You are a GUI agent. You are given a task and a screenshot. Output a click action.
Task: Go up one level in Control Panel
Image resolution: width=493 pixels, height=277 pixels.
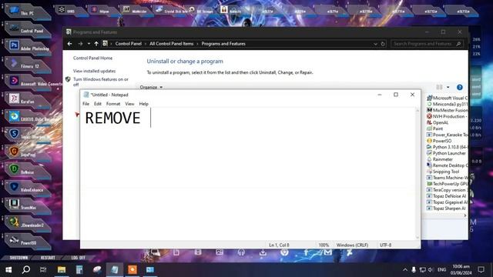[x=96, y=44]
